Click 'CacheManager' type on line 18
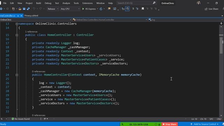 pyautogui.click(x=56, y=47)
